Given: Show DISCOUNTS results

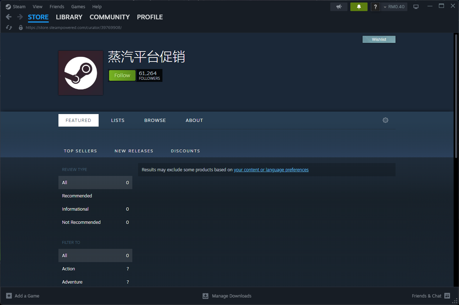Looking at the screenshot, I should click(185, 151).
